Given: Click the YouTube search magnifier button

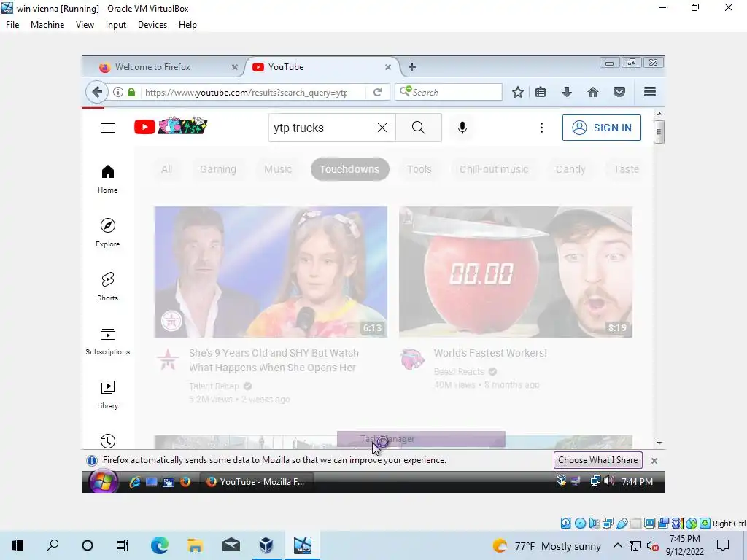Looking at the screenshot, I should click(418, 128).
